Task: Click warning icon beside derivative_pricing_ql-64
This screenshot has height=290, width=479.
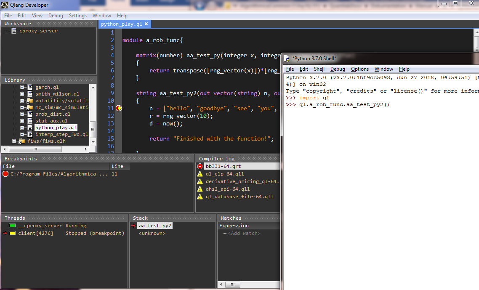Action: coord(200,181)
